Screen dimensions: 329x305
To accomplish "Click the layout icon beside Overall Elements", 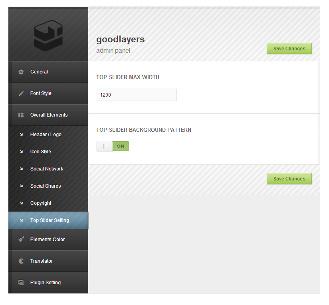I will (21, 115).
